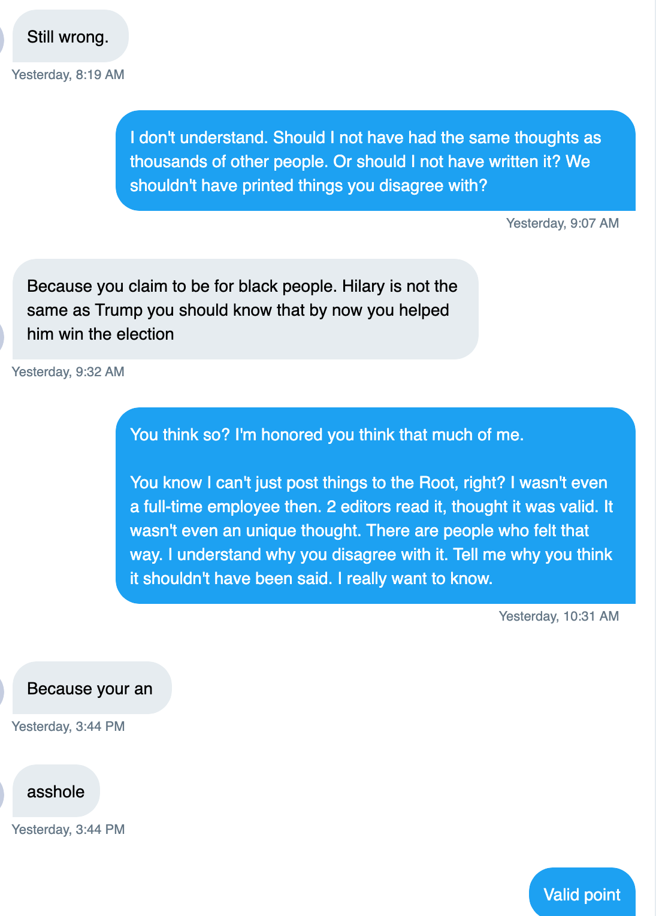Click the Yesterday, 10:31 AM timestamp
The image size is (656, 916).
coord(558,616)
